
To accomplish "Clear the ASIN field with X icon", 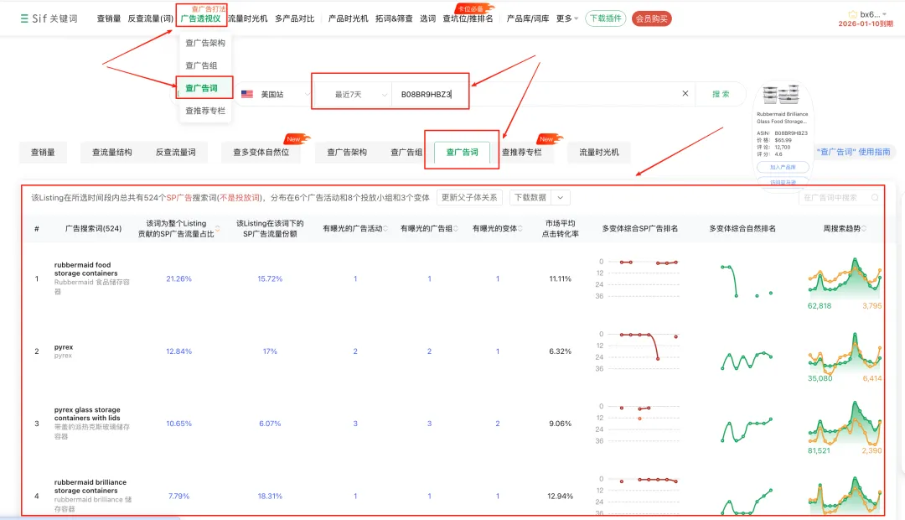I will coord(685,94).
